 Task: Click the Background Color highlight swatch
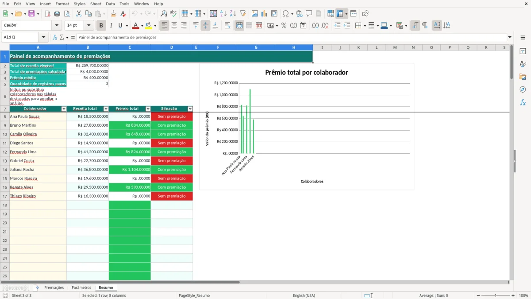click(x=148, y=26)
